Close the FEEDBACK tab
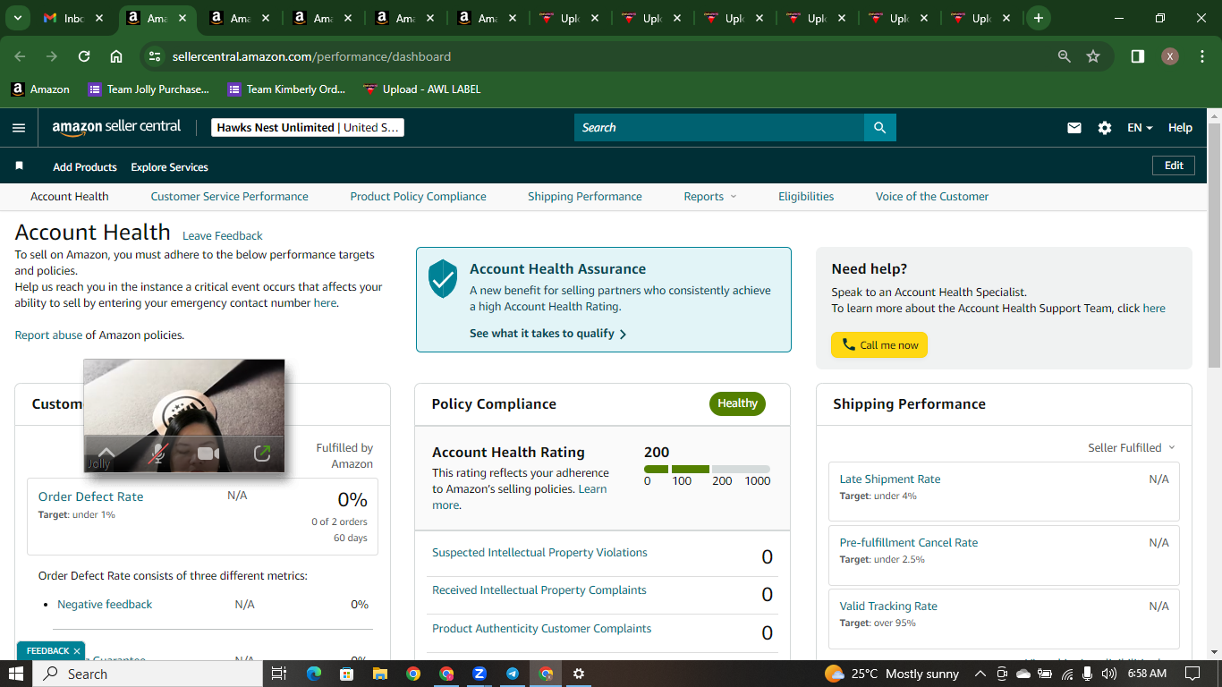 pyautogui.click(x=77, y=651)
